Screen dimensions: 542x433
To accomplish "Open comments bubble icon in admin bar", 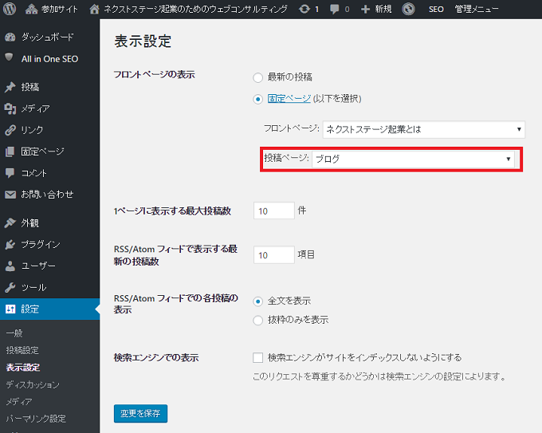I will (334, 10).
